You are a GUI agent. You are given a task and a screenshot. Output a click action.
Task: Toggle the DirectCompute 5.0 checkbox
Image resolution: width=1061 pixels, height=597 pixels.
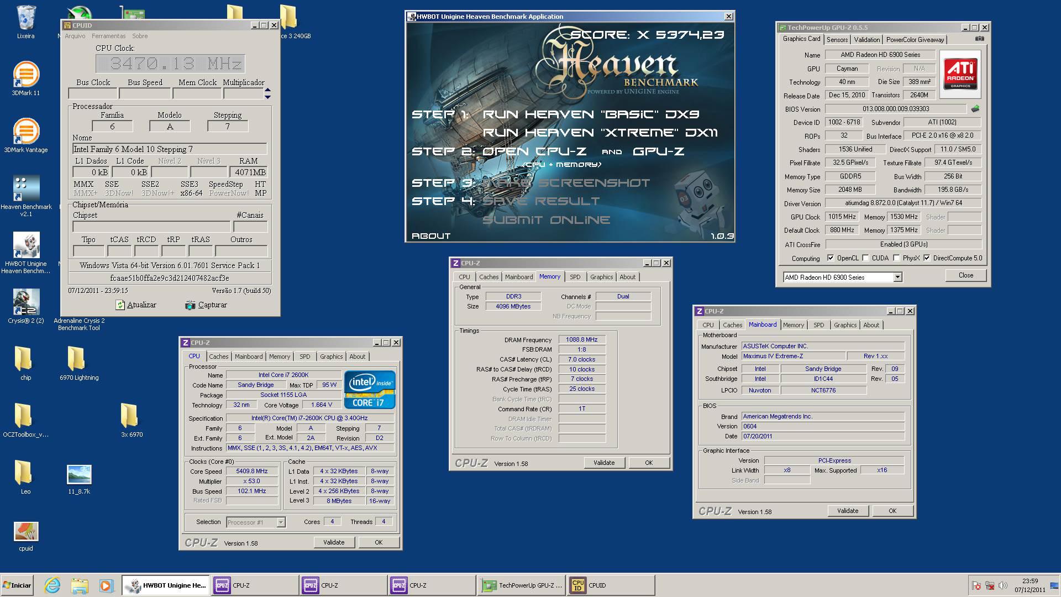pos(927,258)
